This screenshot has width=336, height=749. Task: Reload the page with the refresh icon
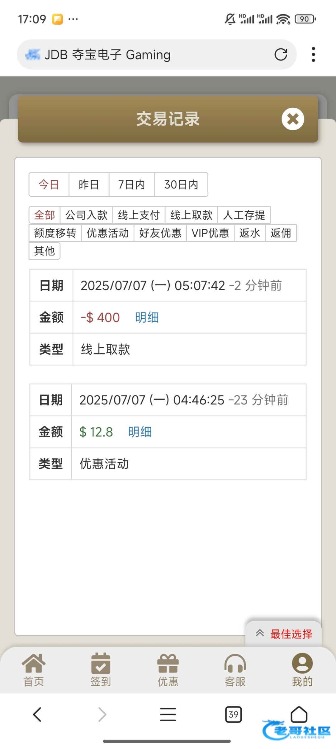[x=281, y=55]
